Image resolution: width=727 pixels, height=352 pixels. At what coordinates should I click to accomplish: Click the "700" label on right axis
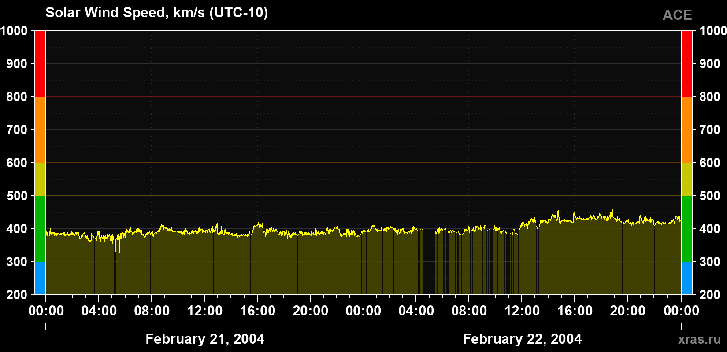point(710,130)
